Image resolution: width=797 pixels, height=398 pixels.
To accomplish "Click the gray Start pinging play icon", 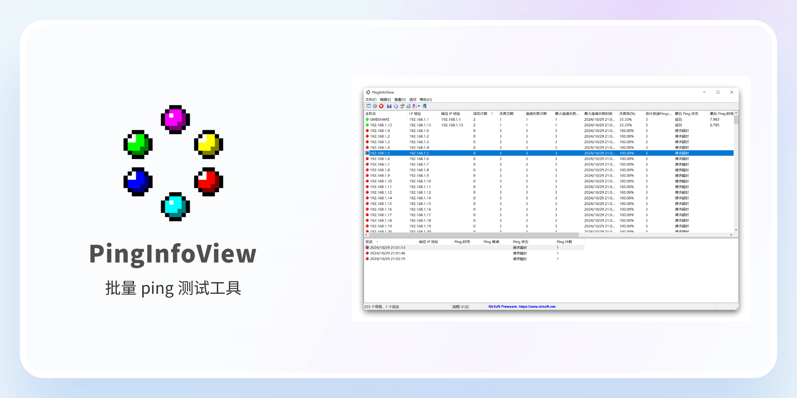I will click(375, 106).
